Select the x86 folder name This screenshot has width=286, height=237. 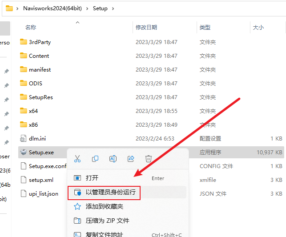[33, 125]
